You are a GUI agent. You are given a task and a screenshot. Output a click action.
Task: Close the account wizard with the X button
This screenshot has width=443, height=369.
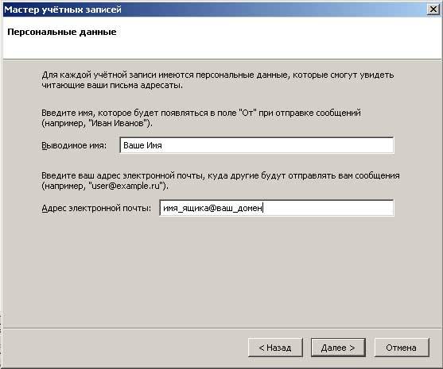[x=433, y=10]
